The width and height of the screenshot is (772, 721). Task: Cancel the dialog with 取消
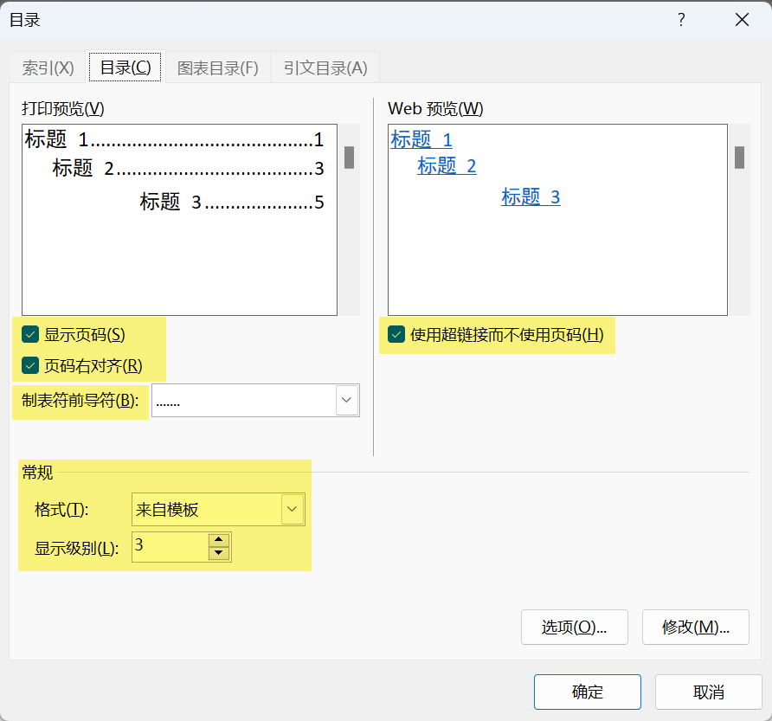tap(708, 692)
